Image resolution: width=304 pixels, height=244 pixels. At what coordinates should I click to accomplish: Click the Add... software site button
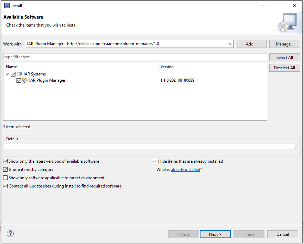(251, 44)
